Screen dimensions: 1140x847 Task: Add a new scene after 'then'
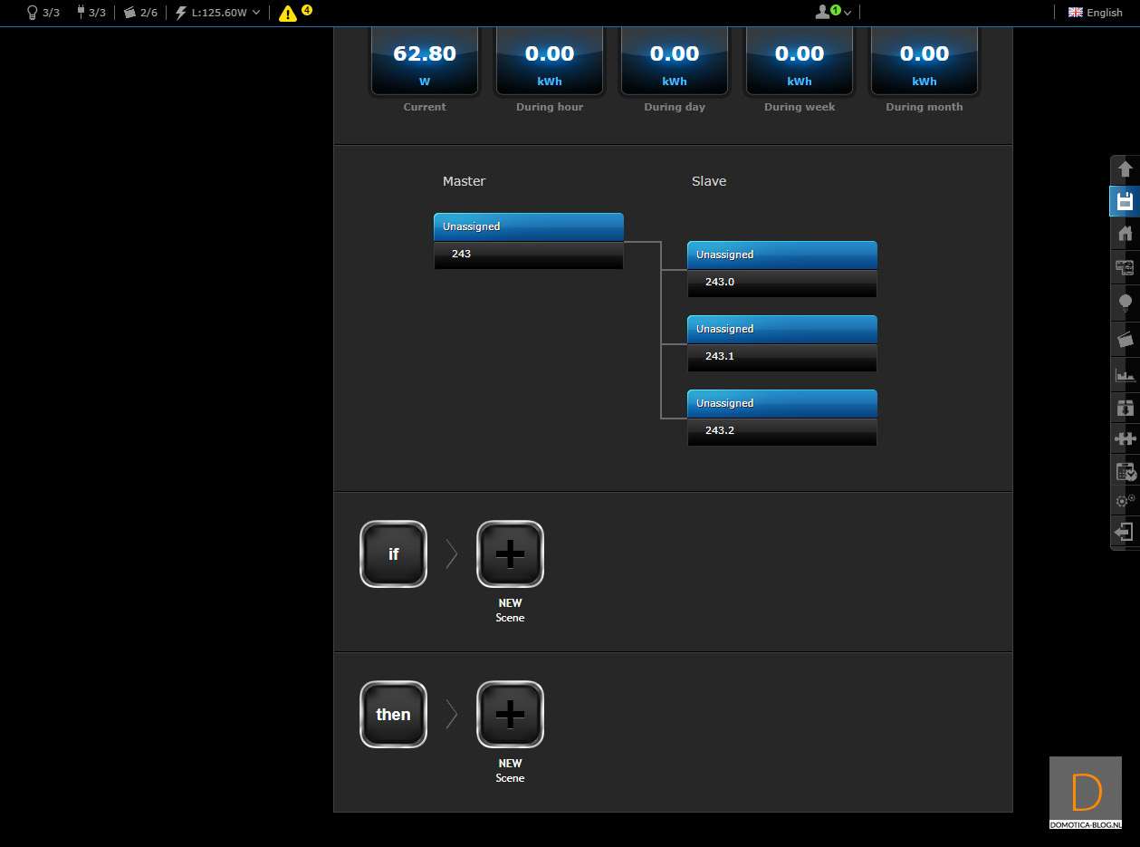tap(510, 715)
